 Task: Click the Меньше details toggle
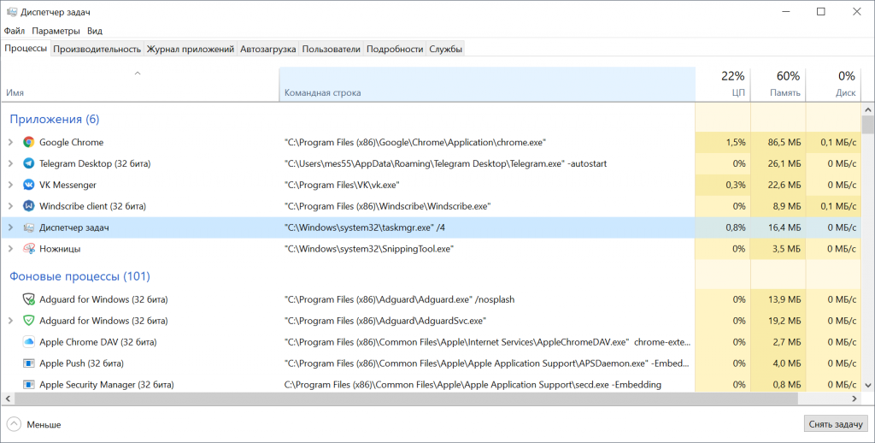pos(34,424)
